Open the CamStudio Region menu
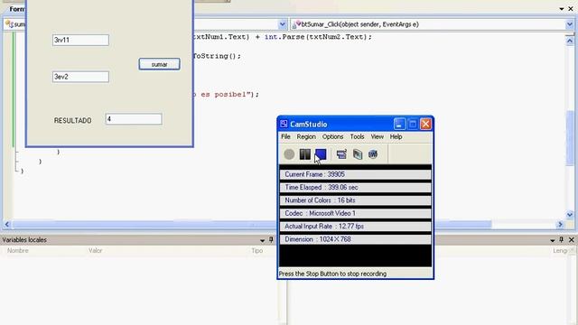 (x=306, y=136)
